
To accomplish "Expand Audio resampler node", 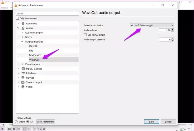I will 22,32.
